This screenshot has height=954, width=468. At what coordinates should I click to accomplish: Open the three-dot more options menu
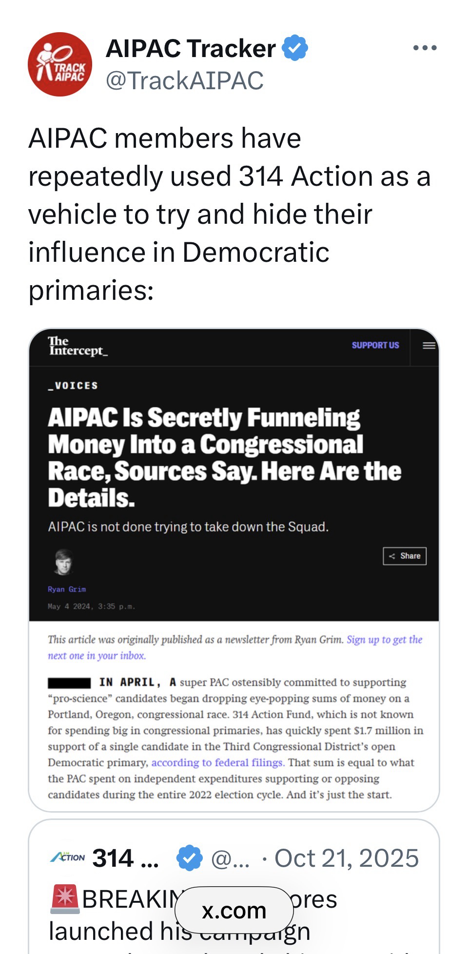click(x=425, y=48)
